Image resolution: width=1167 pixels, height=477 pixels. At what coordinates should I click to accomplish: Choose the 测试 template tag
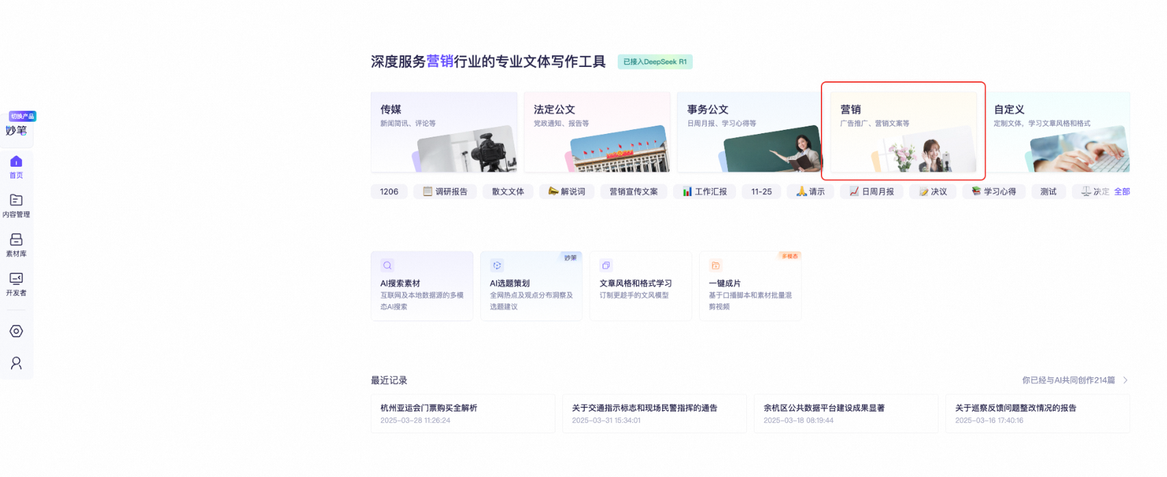1048,191
